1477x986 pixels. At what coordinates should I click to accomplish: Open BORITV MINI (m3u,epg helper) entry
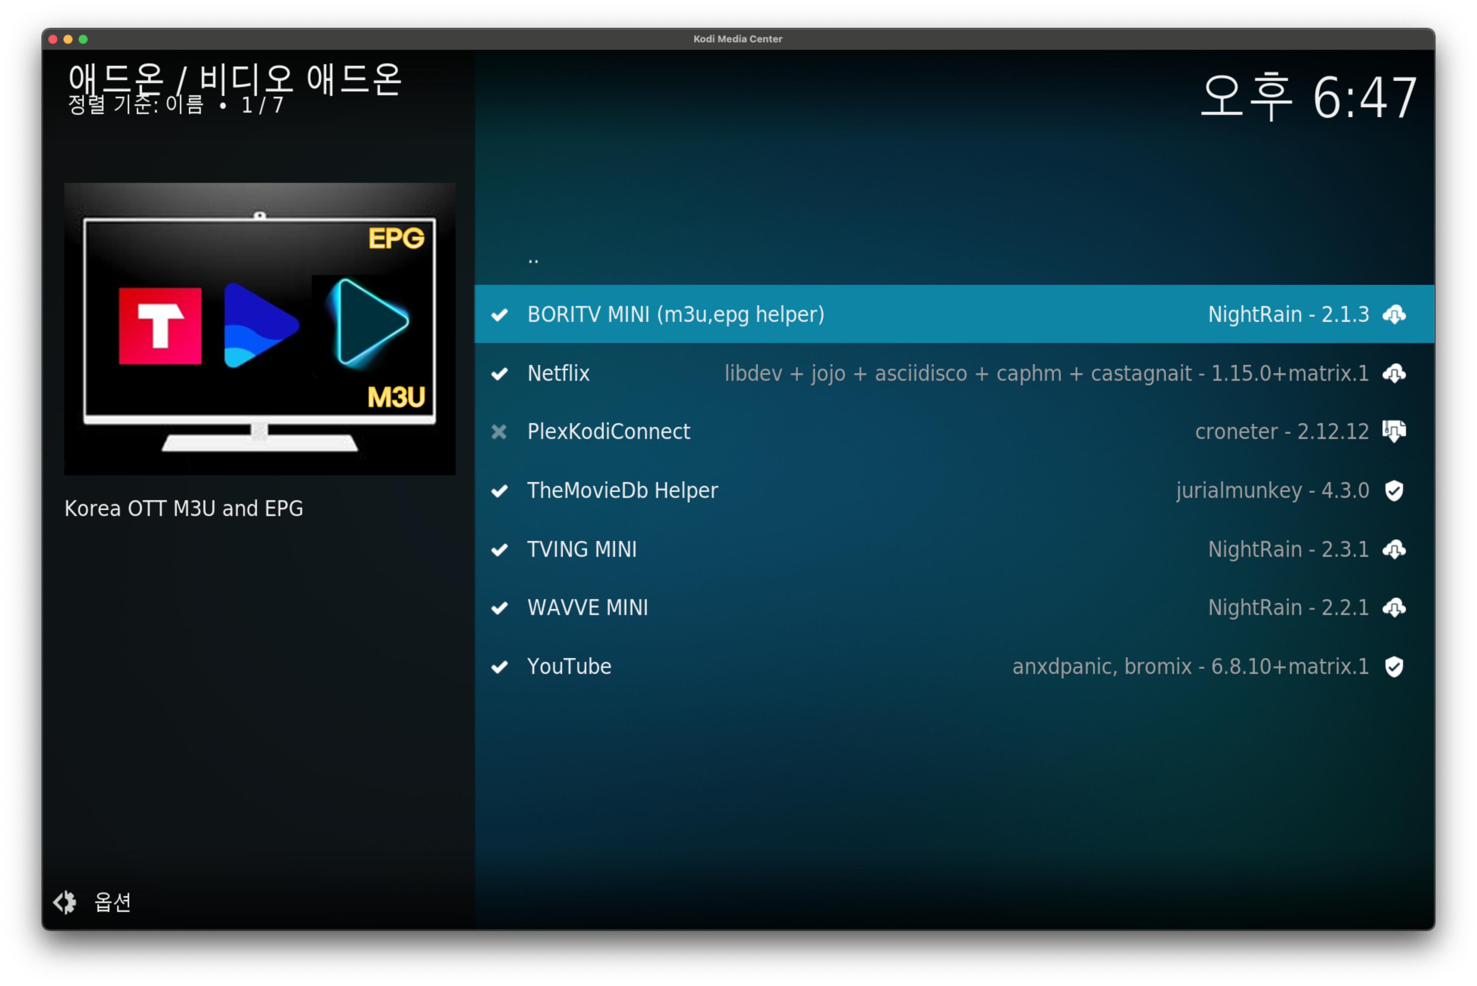[675, 314]
